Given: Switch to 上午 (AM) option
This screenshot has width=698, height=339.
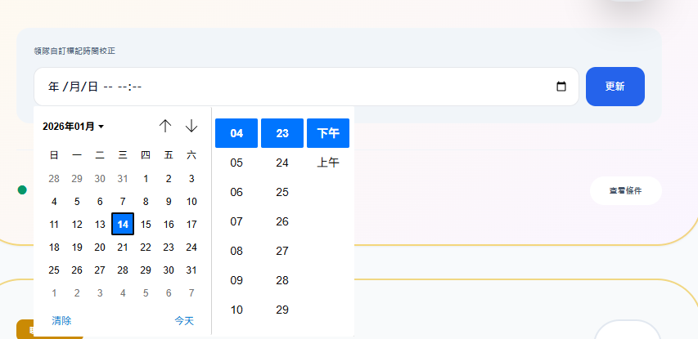Looking at the screenshot, I should pyautogui.click(x=328, y=163).
